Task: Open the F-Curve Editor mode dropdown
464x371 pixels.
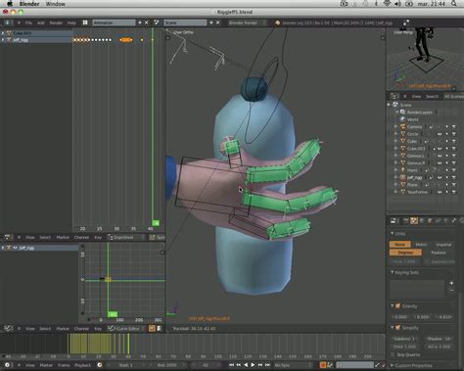Action: [126, 329]
